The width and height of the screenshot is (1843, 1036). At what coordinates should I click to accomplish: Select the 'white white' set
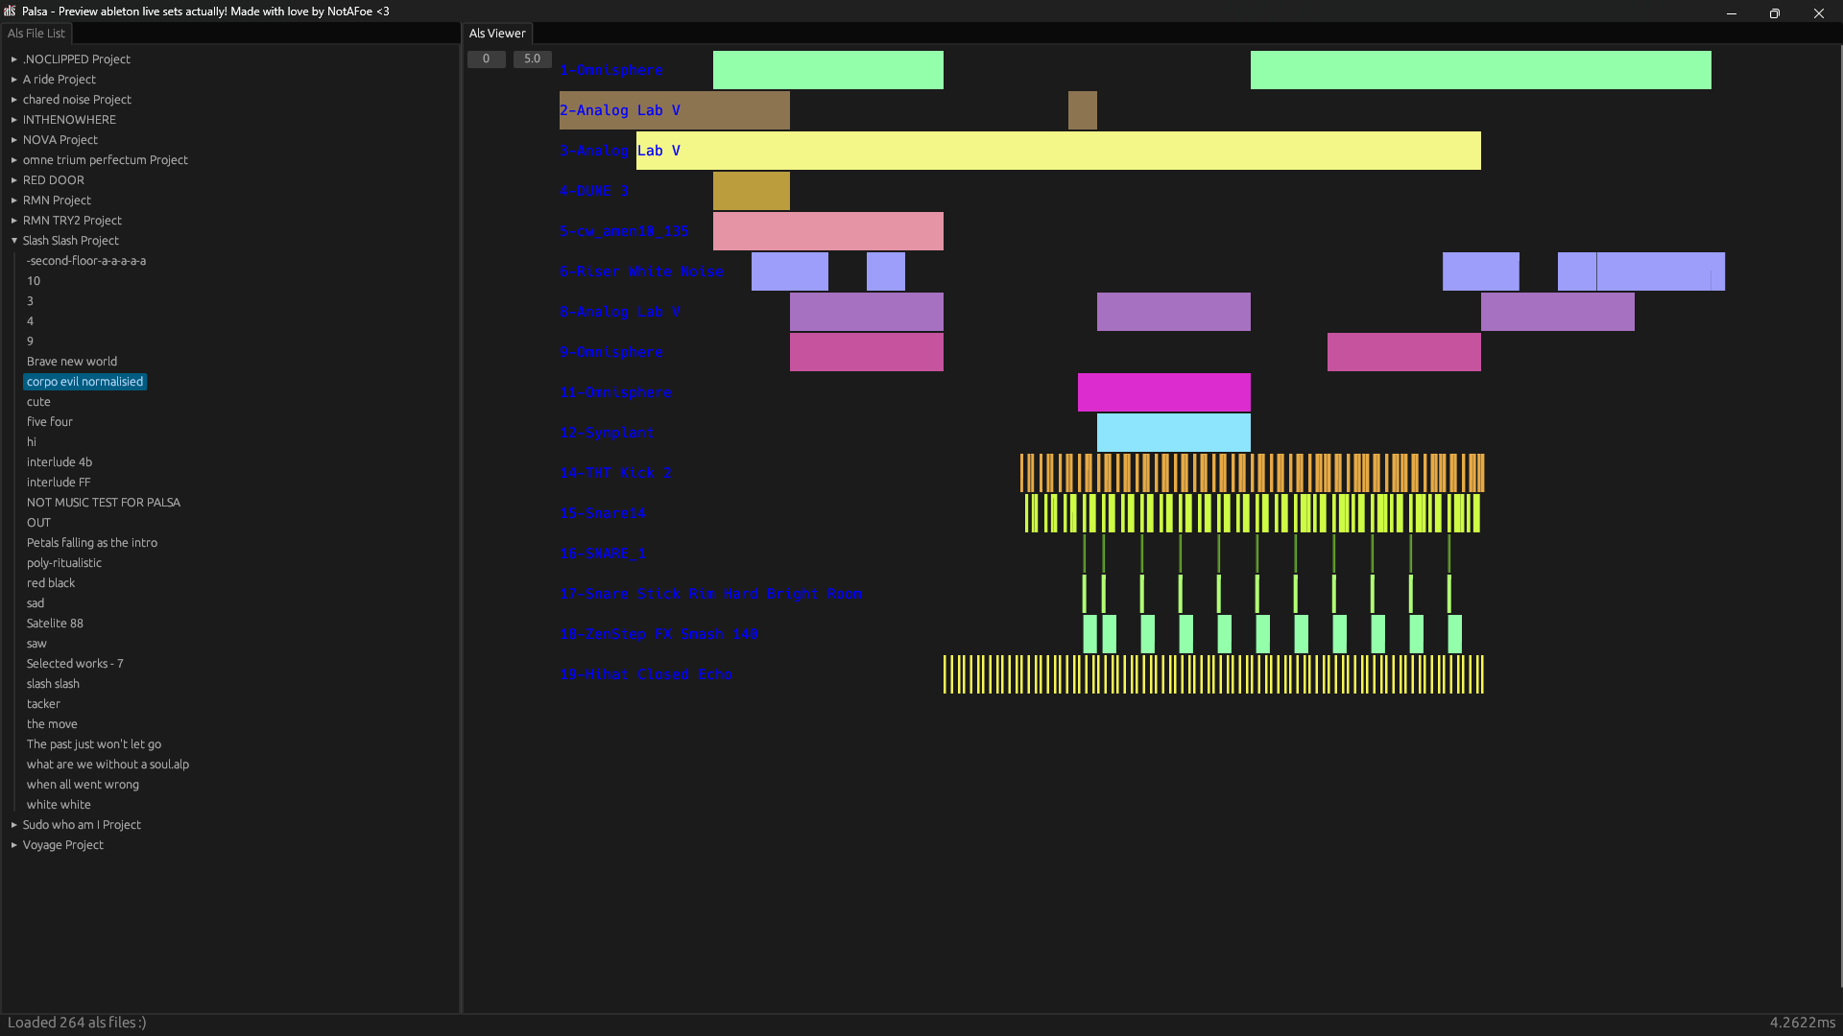59,805
